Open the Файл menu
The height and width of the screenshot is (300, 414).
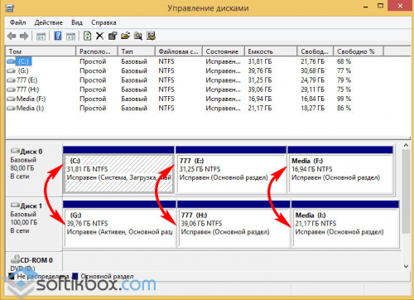[x=17, y=22]
